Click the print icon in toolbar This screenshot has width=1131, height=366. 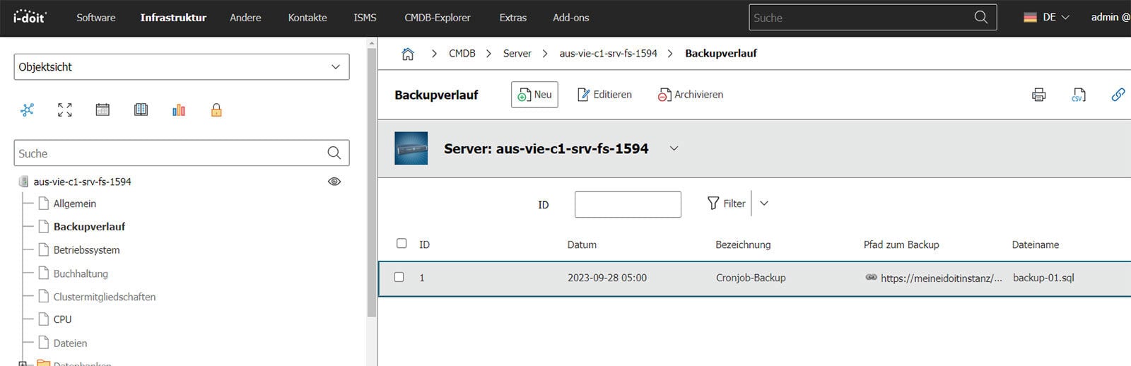[x=1038, y=95]
